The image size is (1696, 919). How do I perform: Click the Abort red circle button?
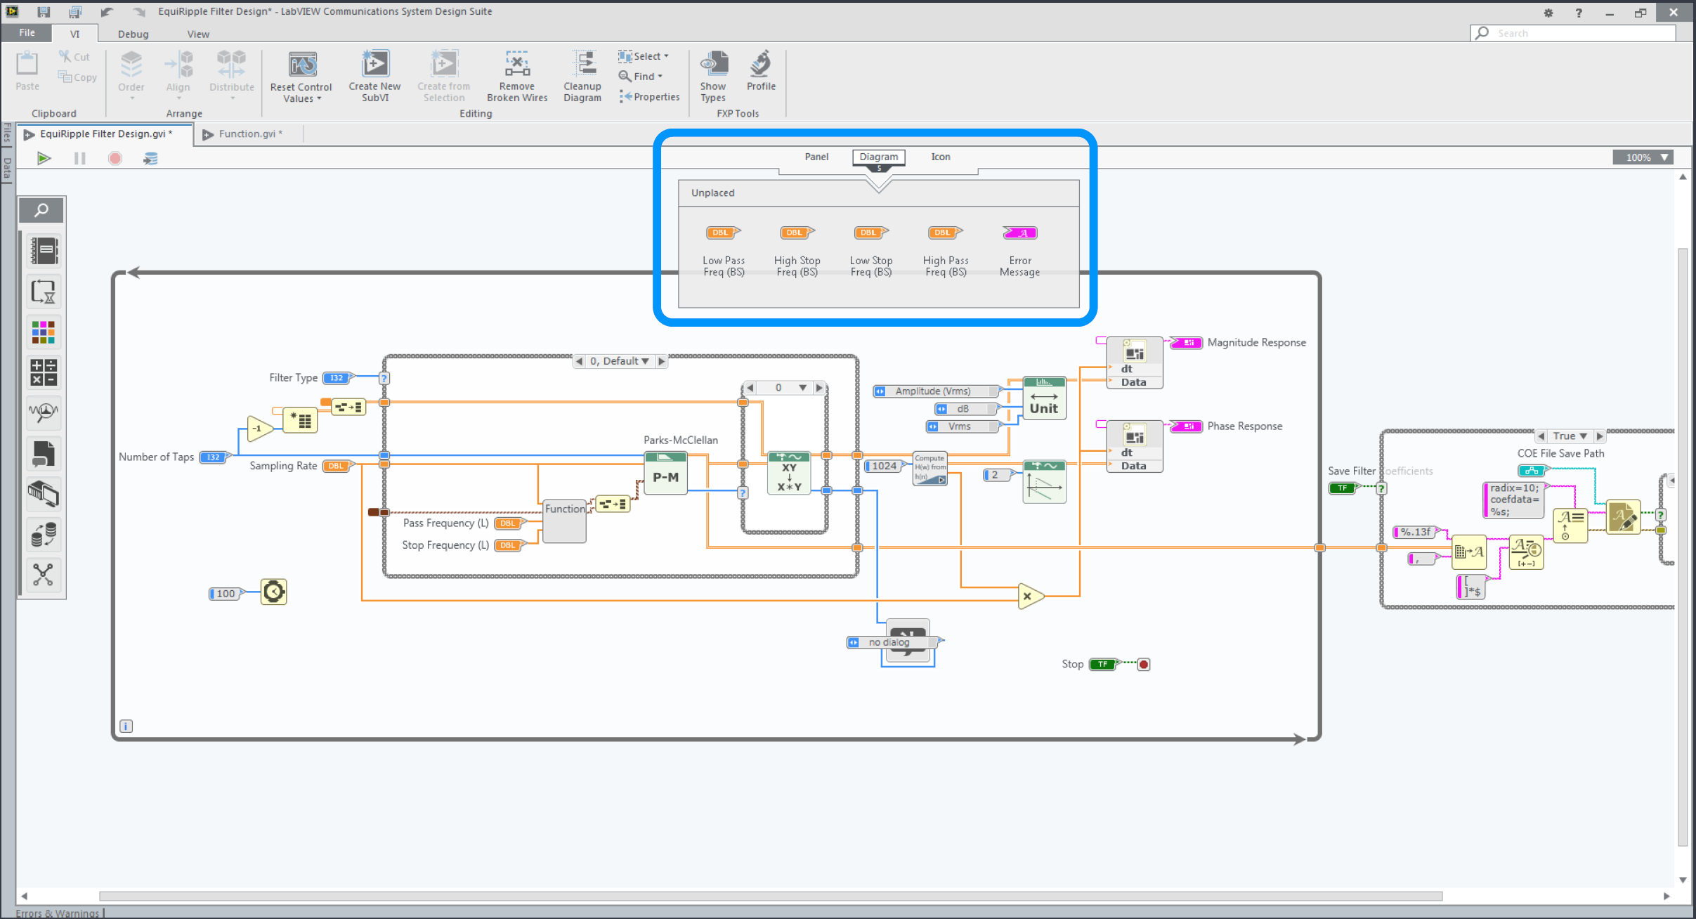(x=115, y=158)
